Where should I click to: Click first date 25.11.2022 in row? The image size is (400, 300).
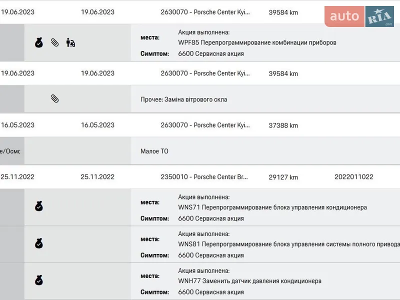17,177
